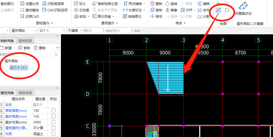Tick the 附加 checkbox for 踏步高度(mm)
This screenshot has height=137, width=273.
click(53, 116)
